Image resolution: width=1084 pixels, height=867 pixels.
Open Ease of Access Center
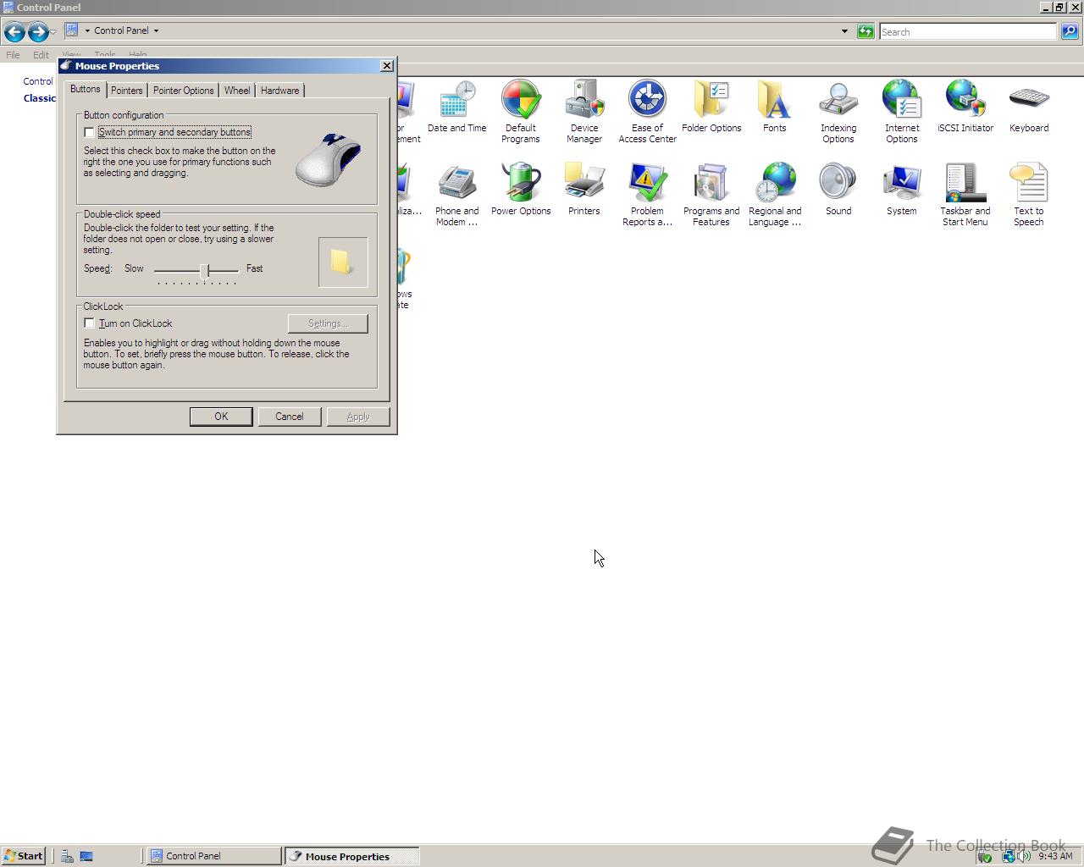click(648, 112)
